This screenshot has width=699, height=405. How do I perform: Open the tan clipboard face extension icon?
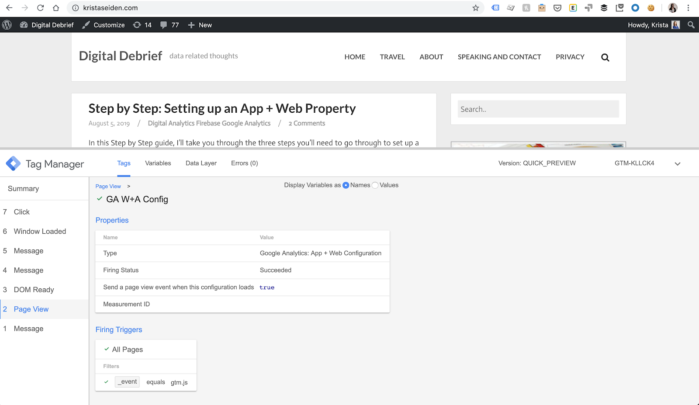click(x=542, y=8)
